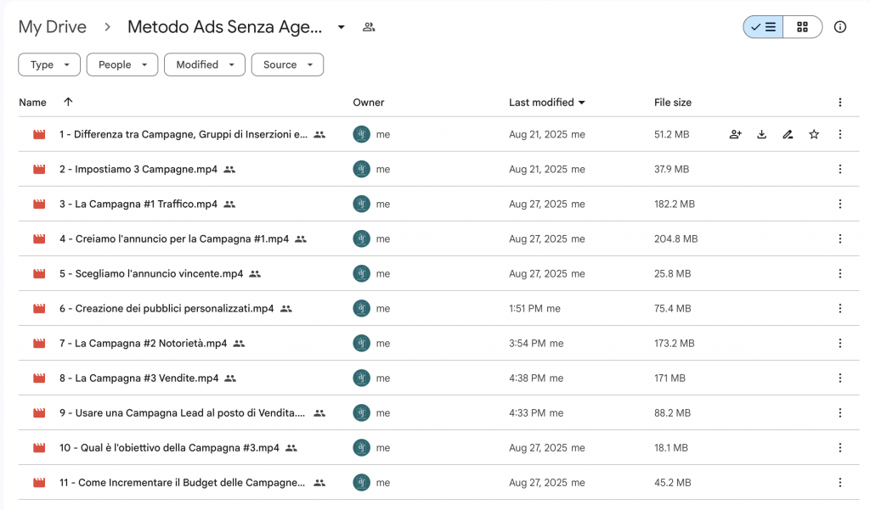Switch to grid layout view
Viewport: 870px width, 510px height.
tap(802, 27)
